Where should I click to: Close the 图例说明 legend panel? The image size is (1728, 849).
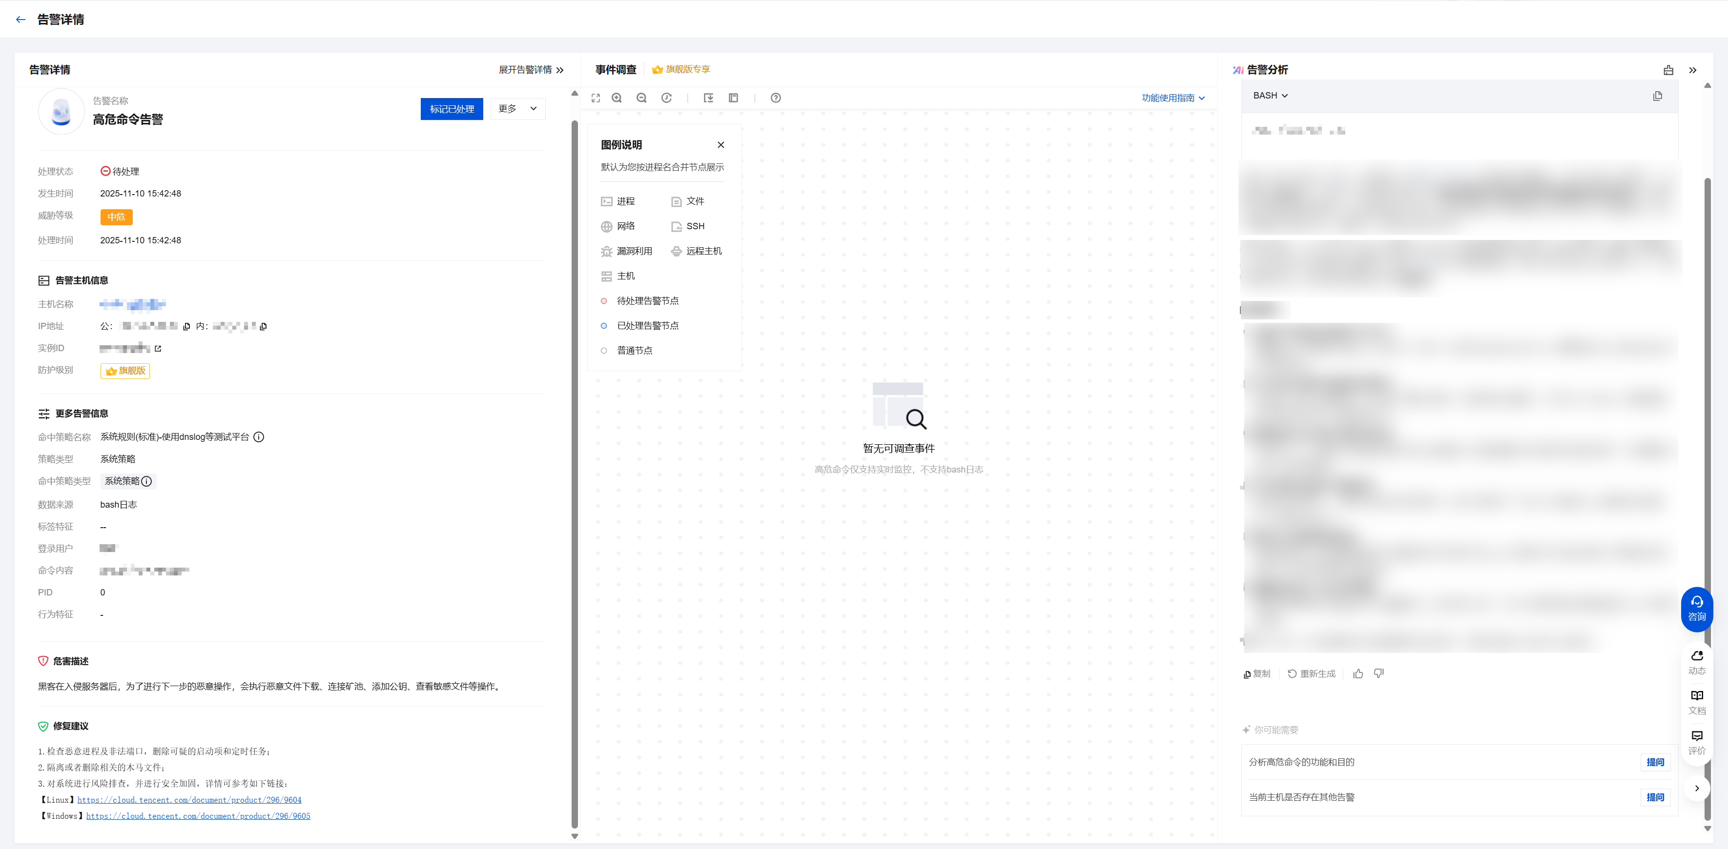[x=720, y=145]
